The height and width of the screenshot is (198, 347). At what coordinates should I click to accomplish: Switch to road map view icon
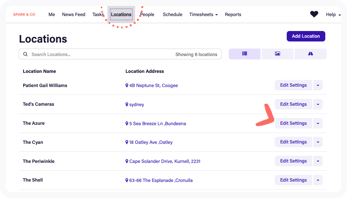tap(310, 54)
